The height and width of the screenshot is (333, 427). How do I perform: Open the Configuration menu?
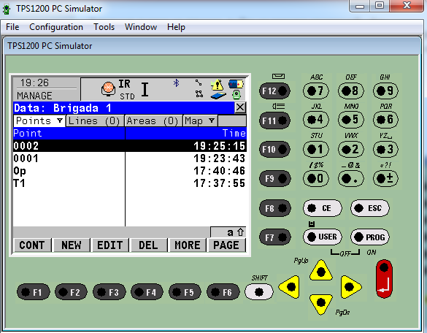pos(56,27)
